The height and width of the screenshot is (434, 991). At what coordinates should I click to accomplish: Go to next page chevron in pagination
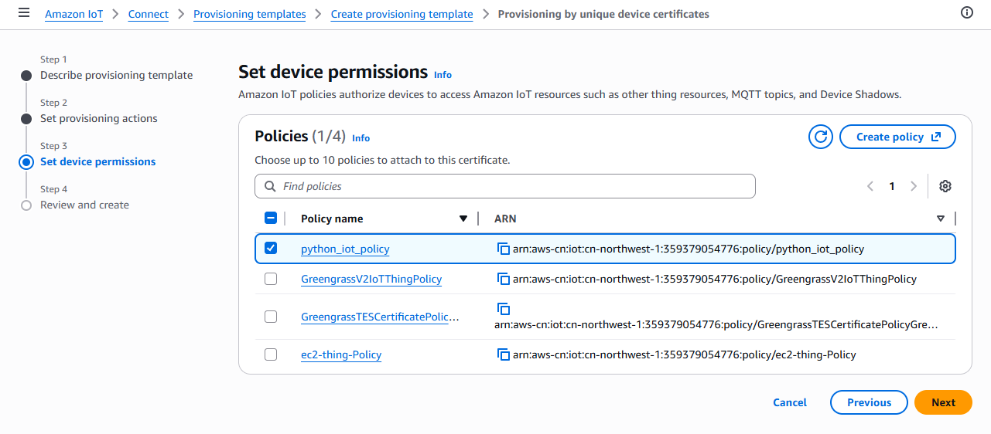(x=914, y=186)
